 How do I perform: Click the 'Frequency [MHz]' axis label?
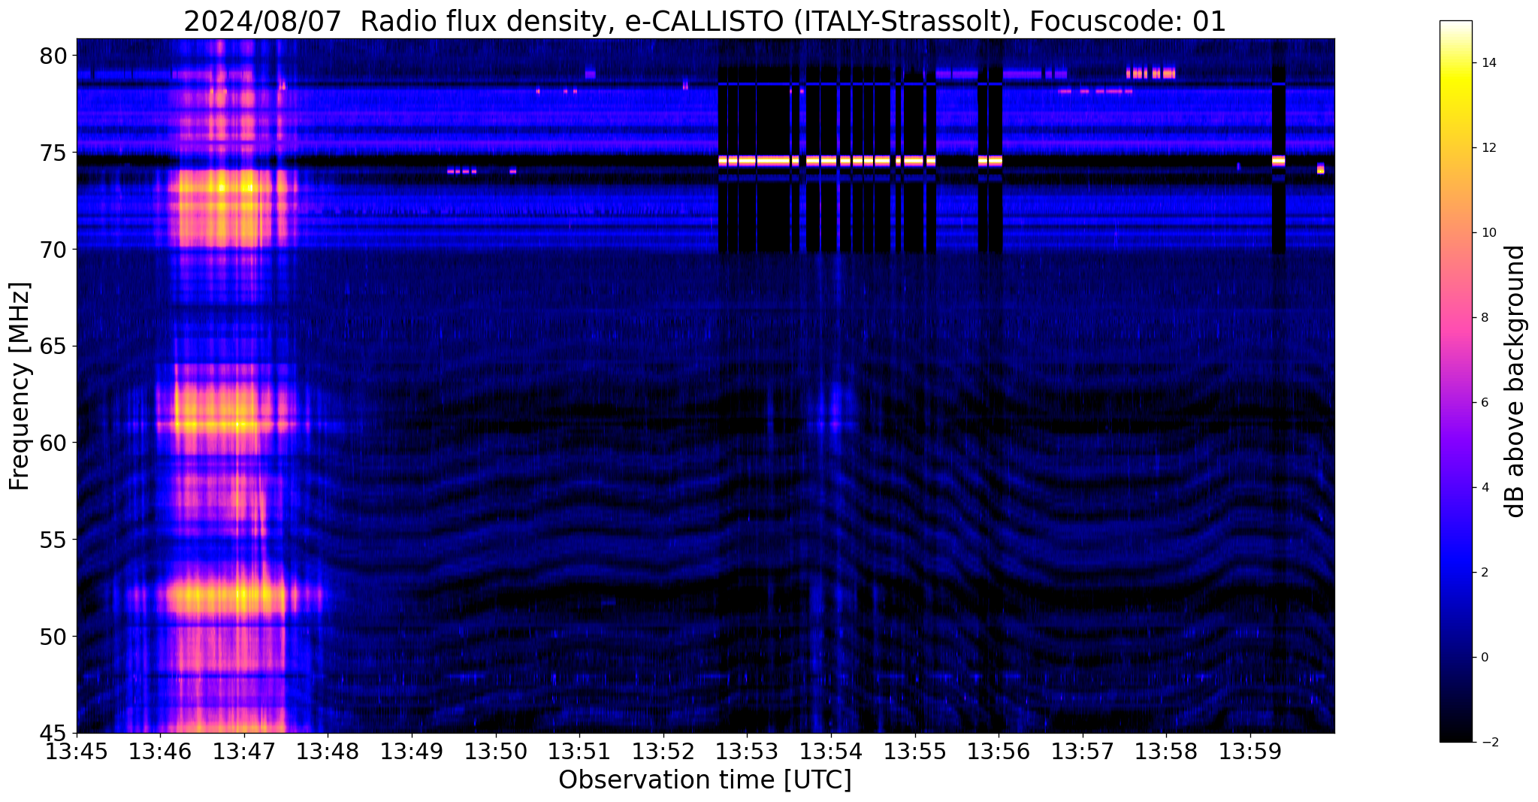[x=20, y=386]
